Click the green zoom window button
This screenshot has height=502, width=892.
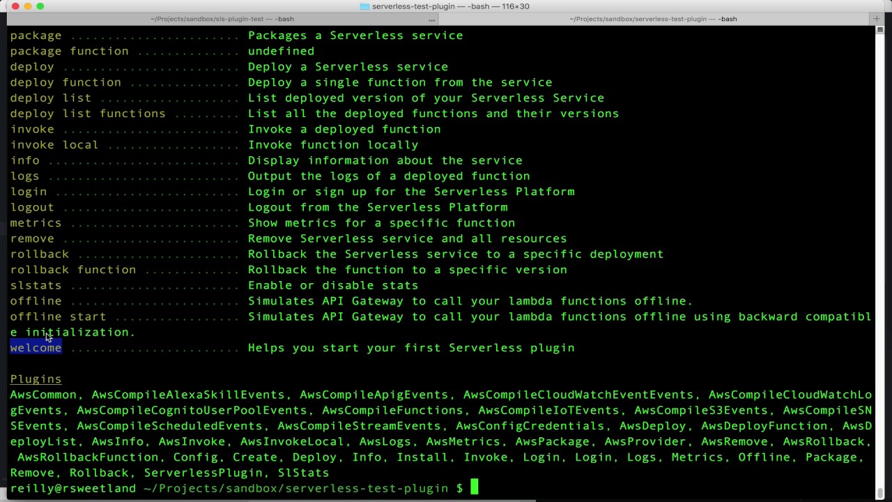[40, 6]
